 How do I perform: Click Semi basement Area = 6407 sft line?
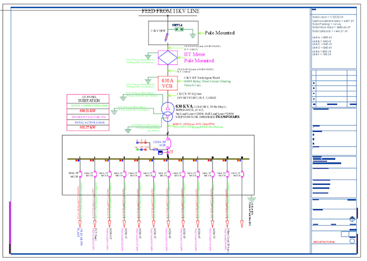click(333, 21)
